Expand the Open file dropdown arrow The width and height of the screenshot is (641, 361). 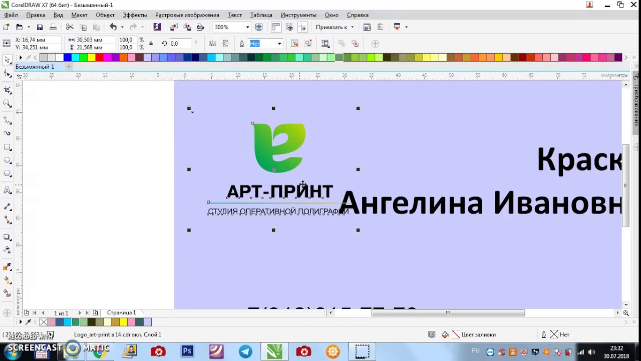[29, 27]
